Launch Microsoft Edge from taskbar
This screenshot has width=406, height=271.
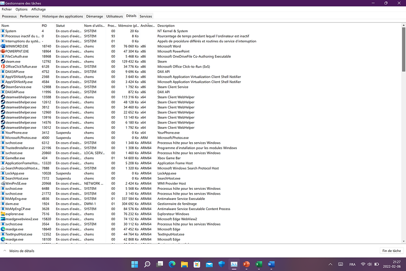tap(172, 264)
